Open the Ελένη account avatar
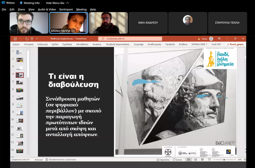 point(211,39)
